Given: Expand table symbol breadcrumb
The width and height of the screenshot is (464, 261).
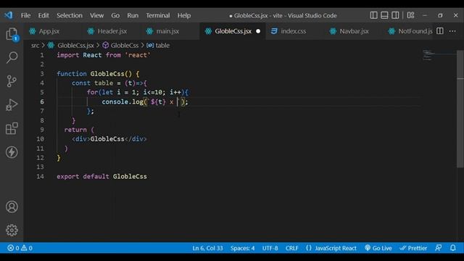Looking at the screenshot, I should 162,45.
